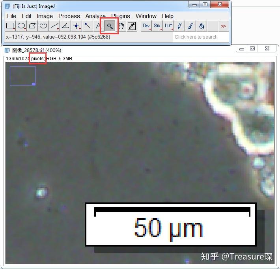The height and width of the screenshot is (269, 280).
Task: Select the Polygon selection tool
Action: tap(32, 26)
